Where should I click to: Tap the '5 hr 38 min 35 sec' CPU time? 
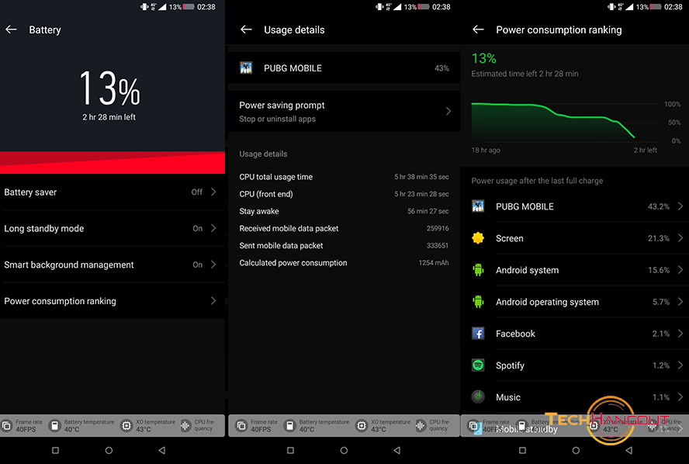coord(421,177)
